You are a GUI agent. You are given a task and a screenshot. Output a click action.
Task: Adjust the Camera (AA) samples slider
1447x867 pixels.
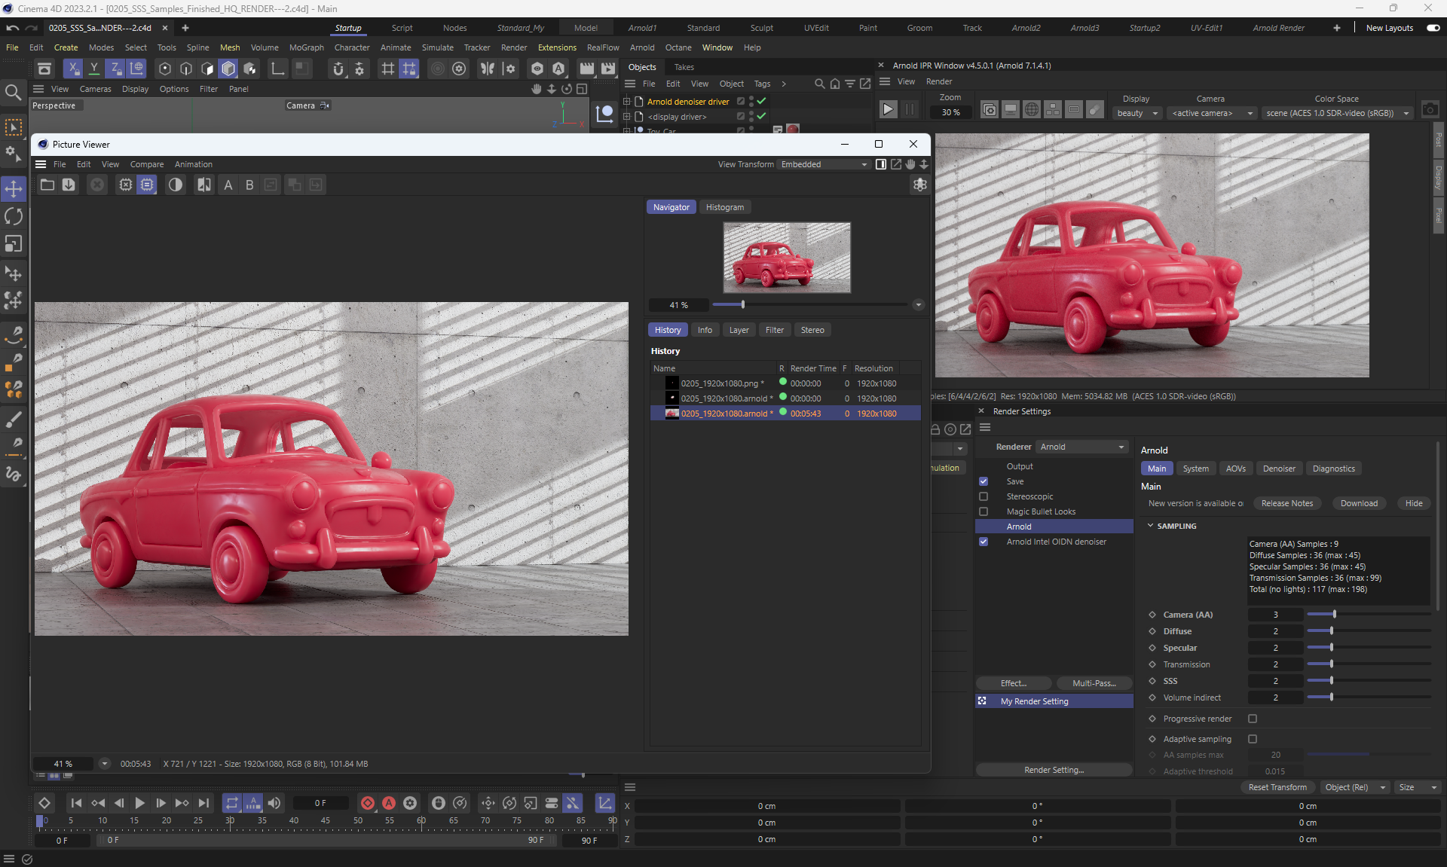tap(1334, 615)
